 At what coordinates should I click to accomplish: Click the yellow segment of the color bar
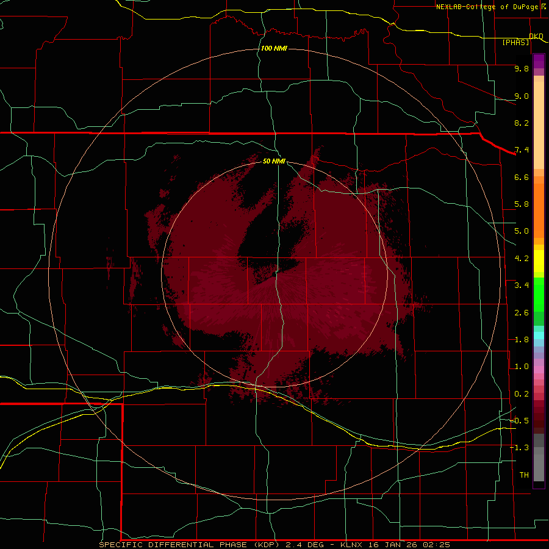(x=539, y=261)
